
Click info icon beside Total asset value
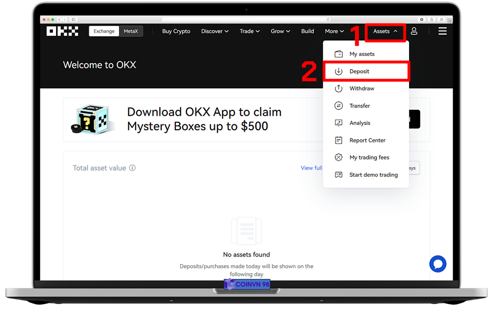click(132, 168)
